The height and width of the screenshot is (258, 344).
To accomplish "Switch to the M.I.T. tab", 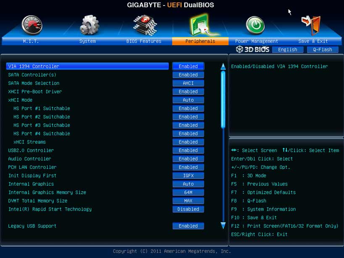I will 31,41.
